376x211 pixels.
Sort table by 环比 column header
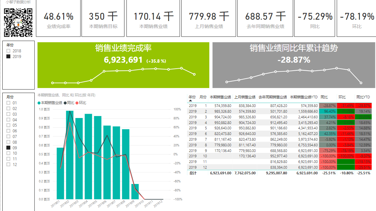pyautogui.click(x=342, y=97)
